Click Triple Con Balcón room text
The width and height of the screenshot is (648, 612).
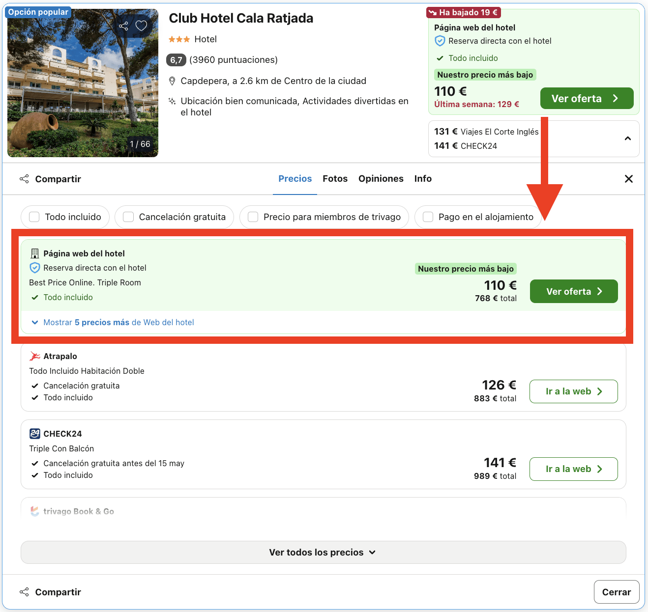[x=61, y=448]
